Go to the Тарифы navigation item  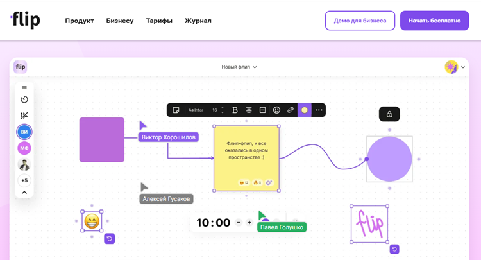pyautogui.click(x=159, y=21)
